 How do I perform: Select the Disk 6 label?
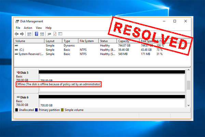[24, 97]
